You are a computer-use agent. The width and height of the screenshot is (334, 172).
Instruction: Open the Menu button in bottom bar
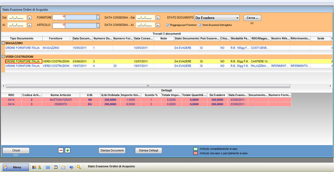click(16, 167)
